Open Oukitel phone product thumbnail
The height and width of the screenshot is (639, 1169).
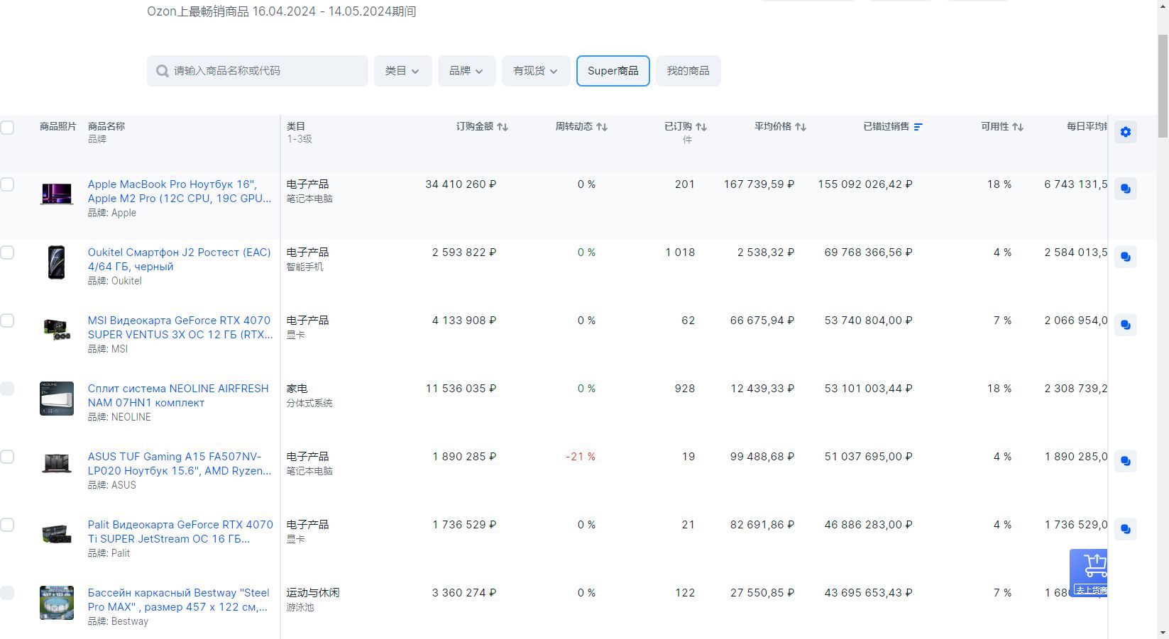(57, 262)
